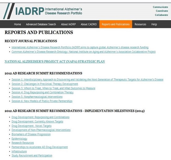This screenshot has width=171, height=160.
Task: Click the Epidemiology milestone link
Action: tap(19, 138)
